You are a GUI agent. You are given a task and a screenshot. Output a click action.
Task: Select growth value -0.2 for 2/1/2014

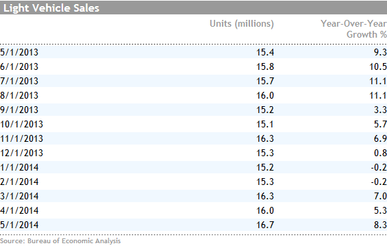(379, 182)
